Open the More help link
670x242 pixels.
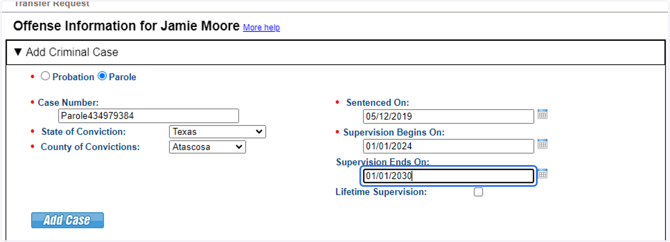(x=261, y=27)
